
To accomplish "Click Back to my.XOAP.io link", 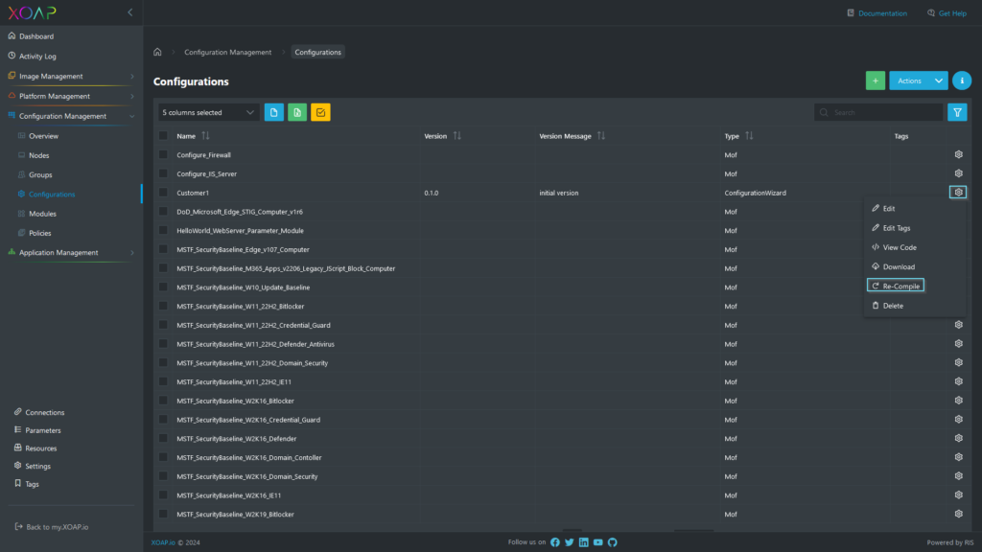I will (52, 527).
